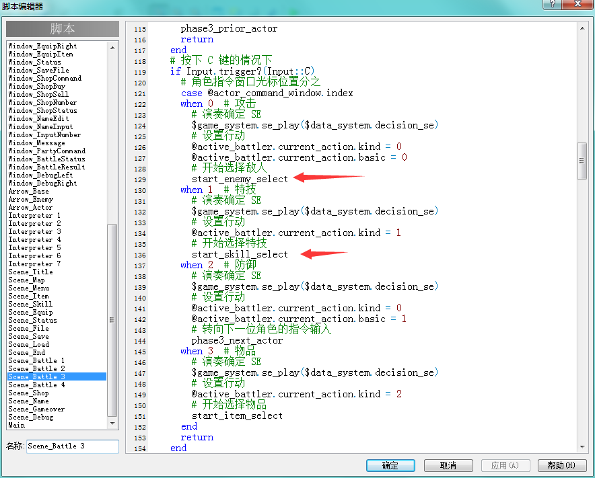Select Scene_Battle 1 script
Image resolution: width=595 pixels, height=478 pixels.
36,360
